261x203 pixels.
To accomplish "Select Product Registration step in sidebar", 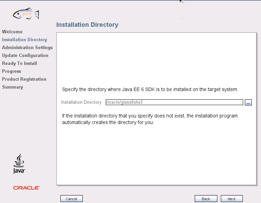I will [24, 79].
